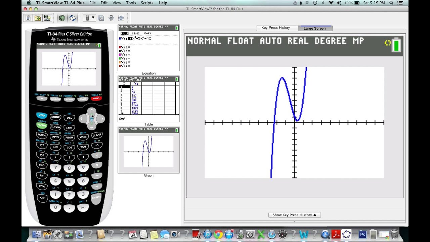430x242 pixels.
Task: Click the grayed window toolbar icon
Action: pyautogui.click(x=101, y=18)
